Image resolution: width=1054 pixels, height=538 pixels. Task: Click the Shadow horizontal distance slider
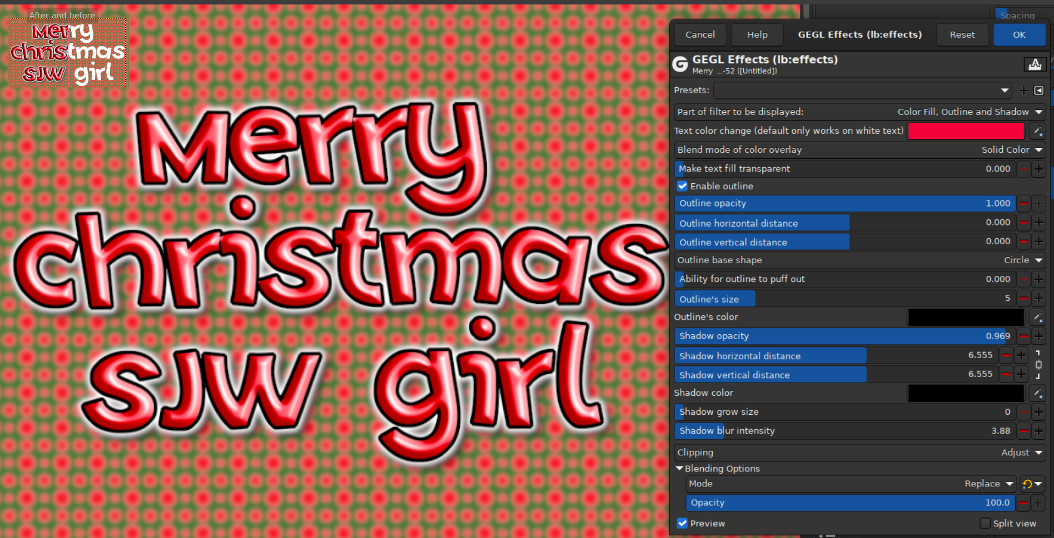[x=837, y=355]
